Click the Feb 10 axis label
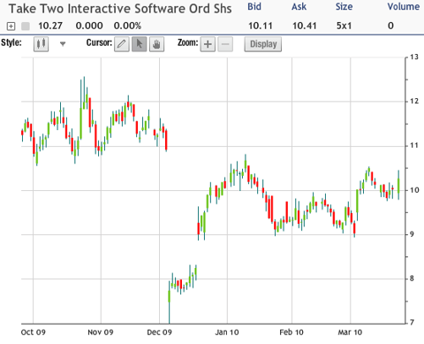This screenshot has height=344, width=424. coord(291,333)
